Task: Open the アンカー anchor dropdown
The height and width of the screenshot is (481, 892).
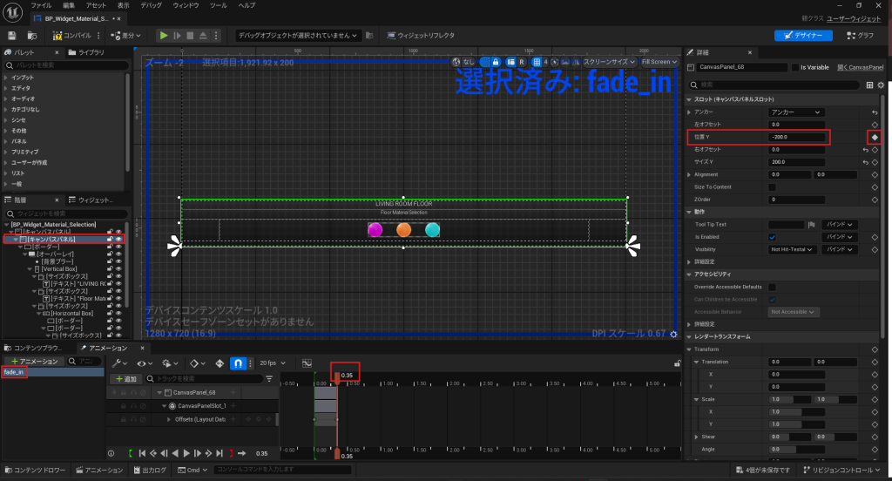Action: pyautogui.click(x=795, y=112)
